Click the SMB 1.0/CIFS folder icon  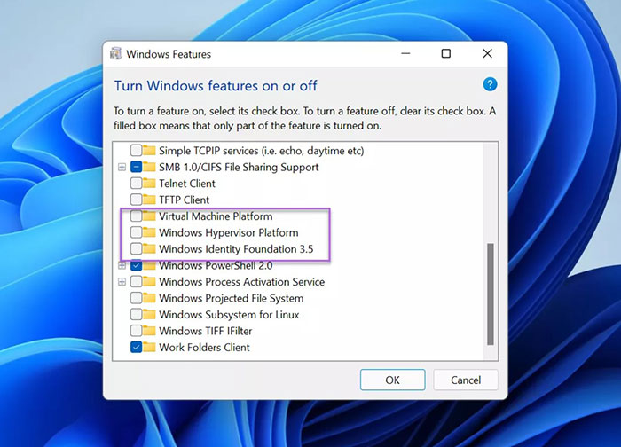coord(149,167)
